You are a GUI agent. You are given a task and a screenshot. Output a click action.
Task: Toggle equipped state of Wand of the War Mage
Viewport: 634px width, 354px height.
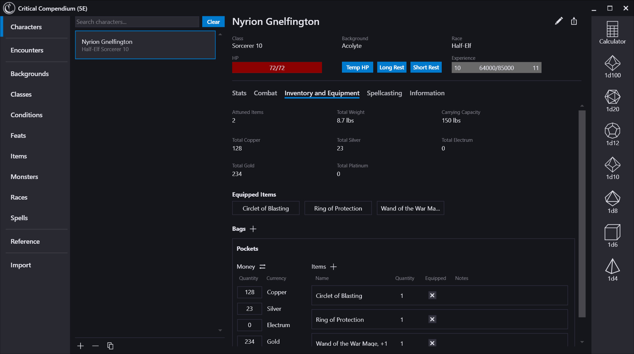pos(432,343)
